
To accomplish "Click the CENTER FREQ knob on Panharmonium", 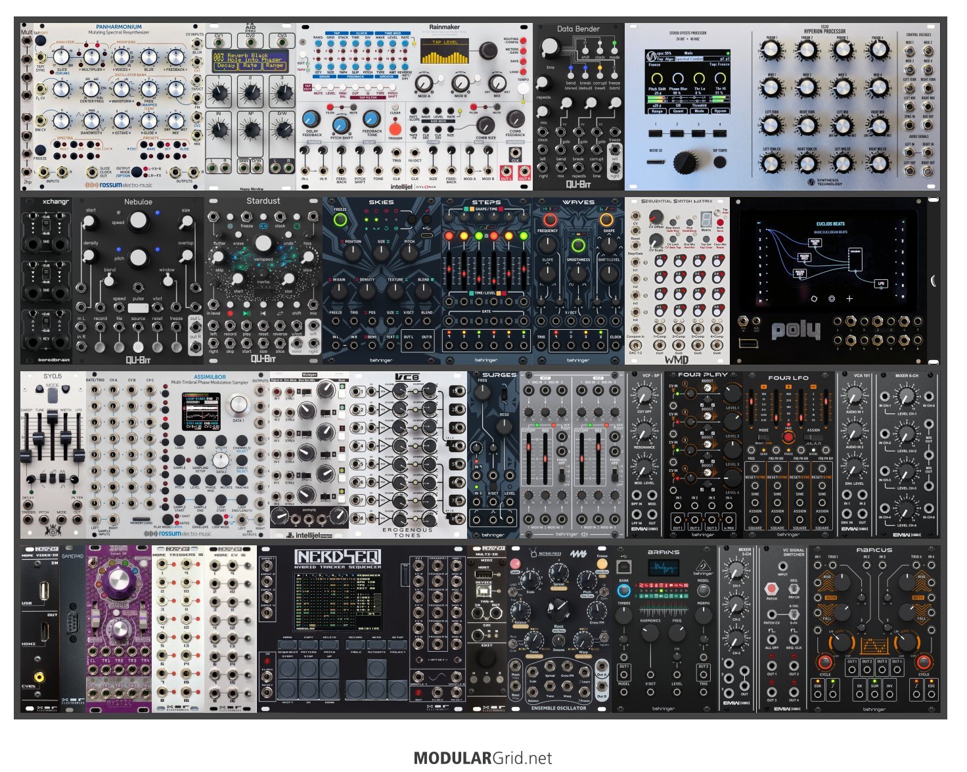I will (91, 88).
